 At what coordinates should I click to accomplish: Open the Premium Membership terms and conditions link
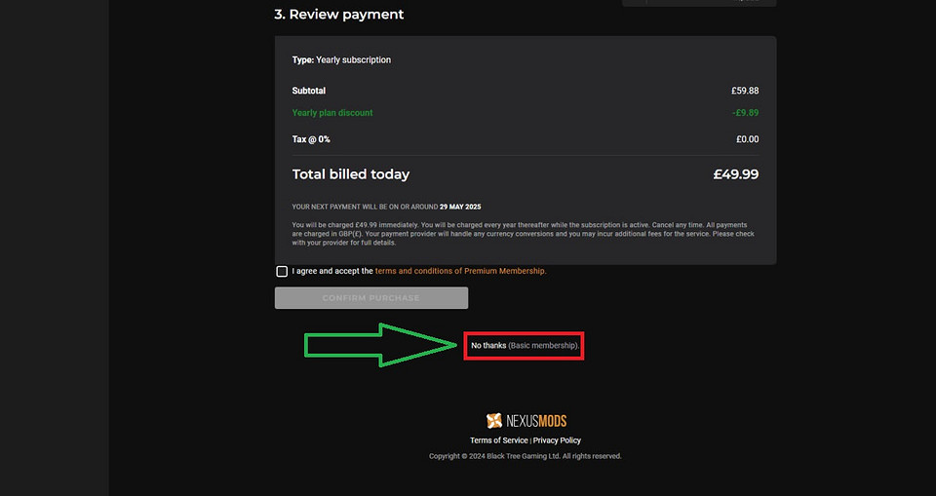click(x=460, y=272)
